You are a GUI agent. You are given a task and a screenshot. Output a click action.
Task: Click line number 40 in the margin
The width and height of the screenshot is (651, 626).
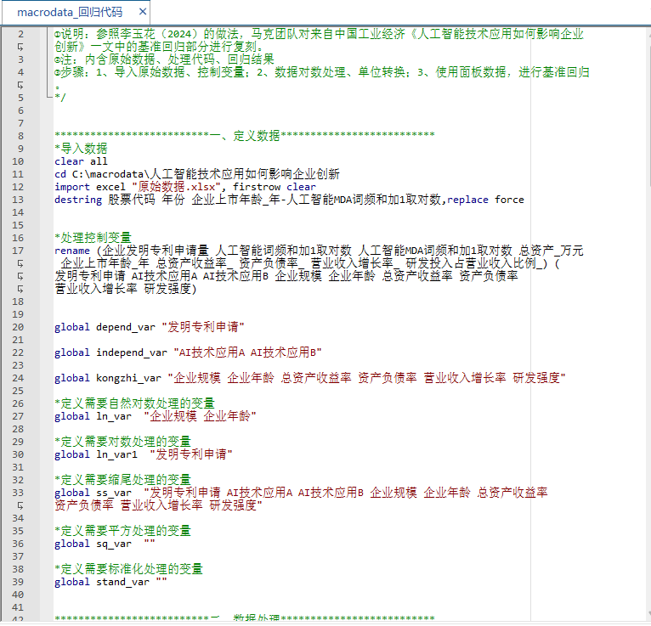18,595
